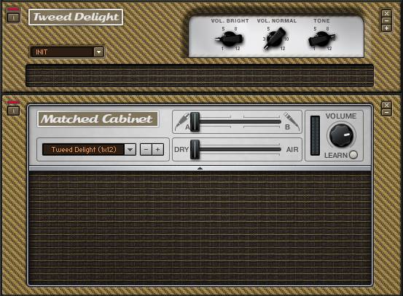Click the TONE knob
The image size is (403, 296).
click(x=321, y=39)
